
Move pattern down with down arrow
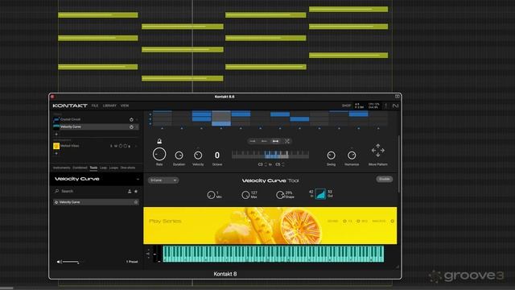coord(378,155)
